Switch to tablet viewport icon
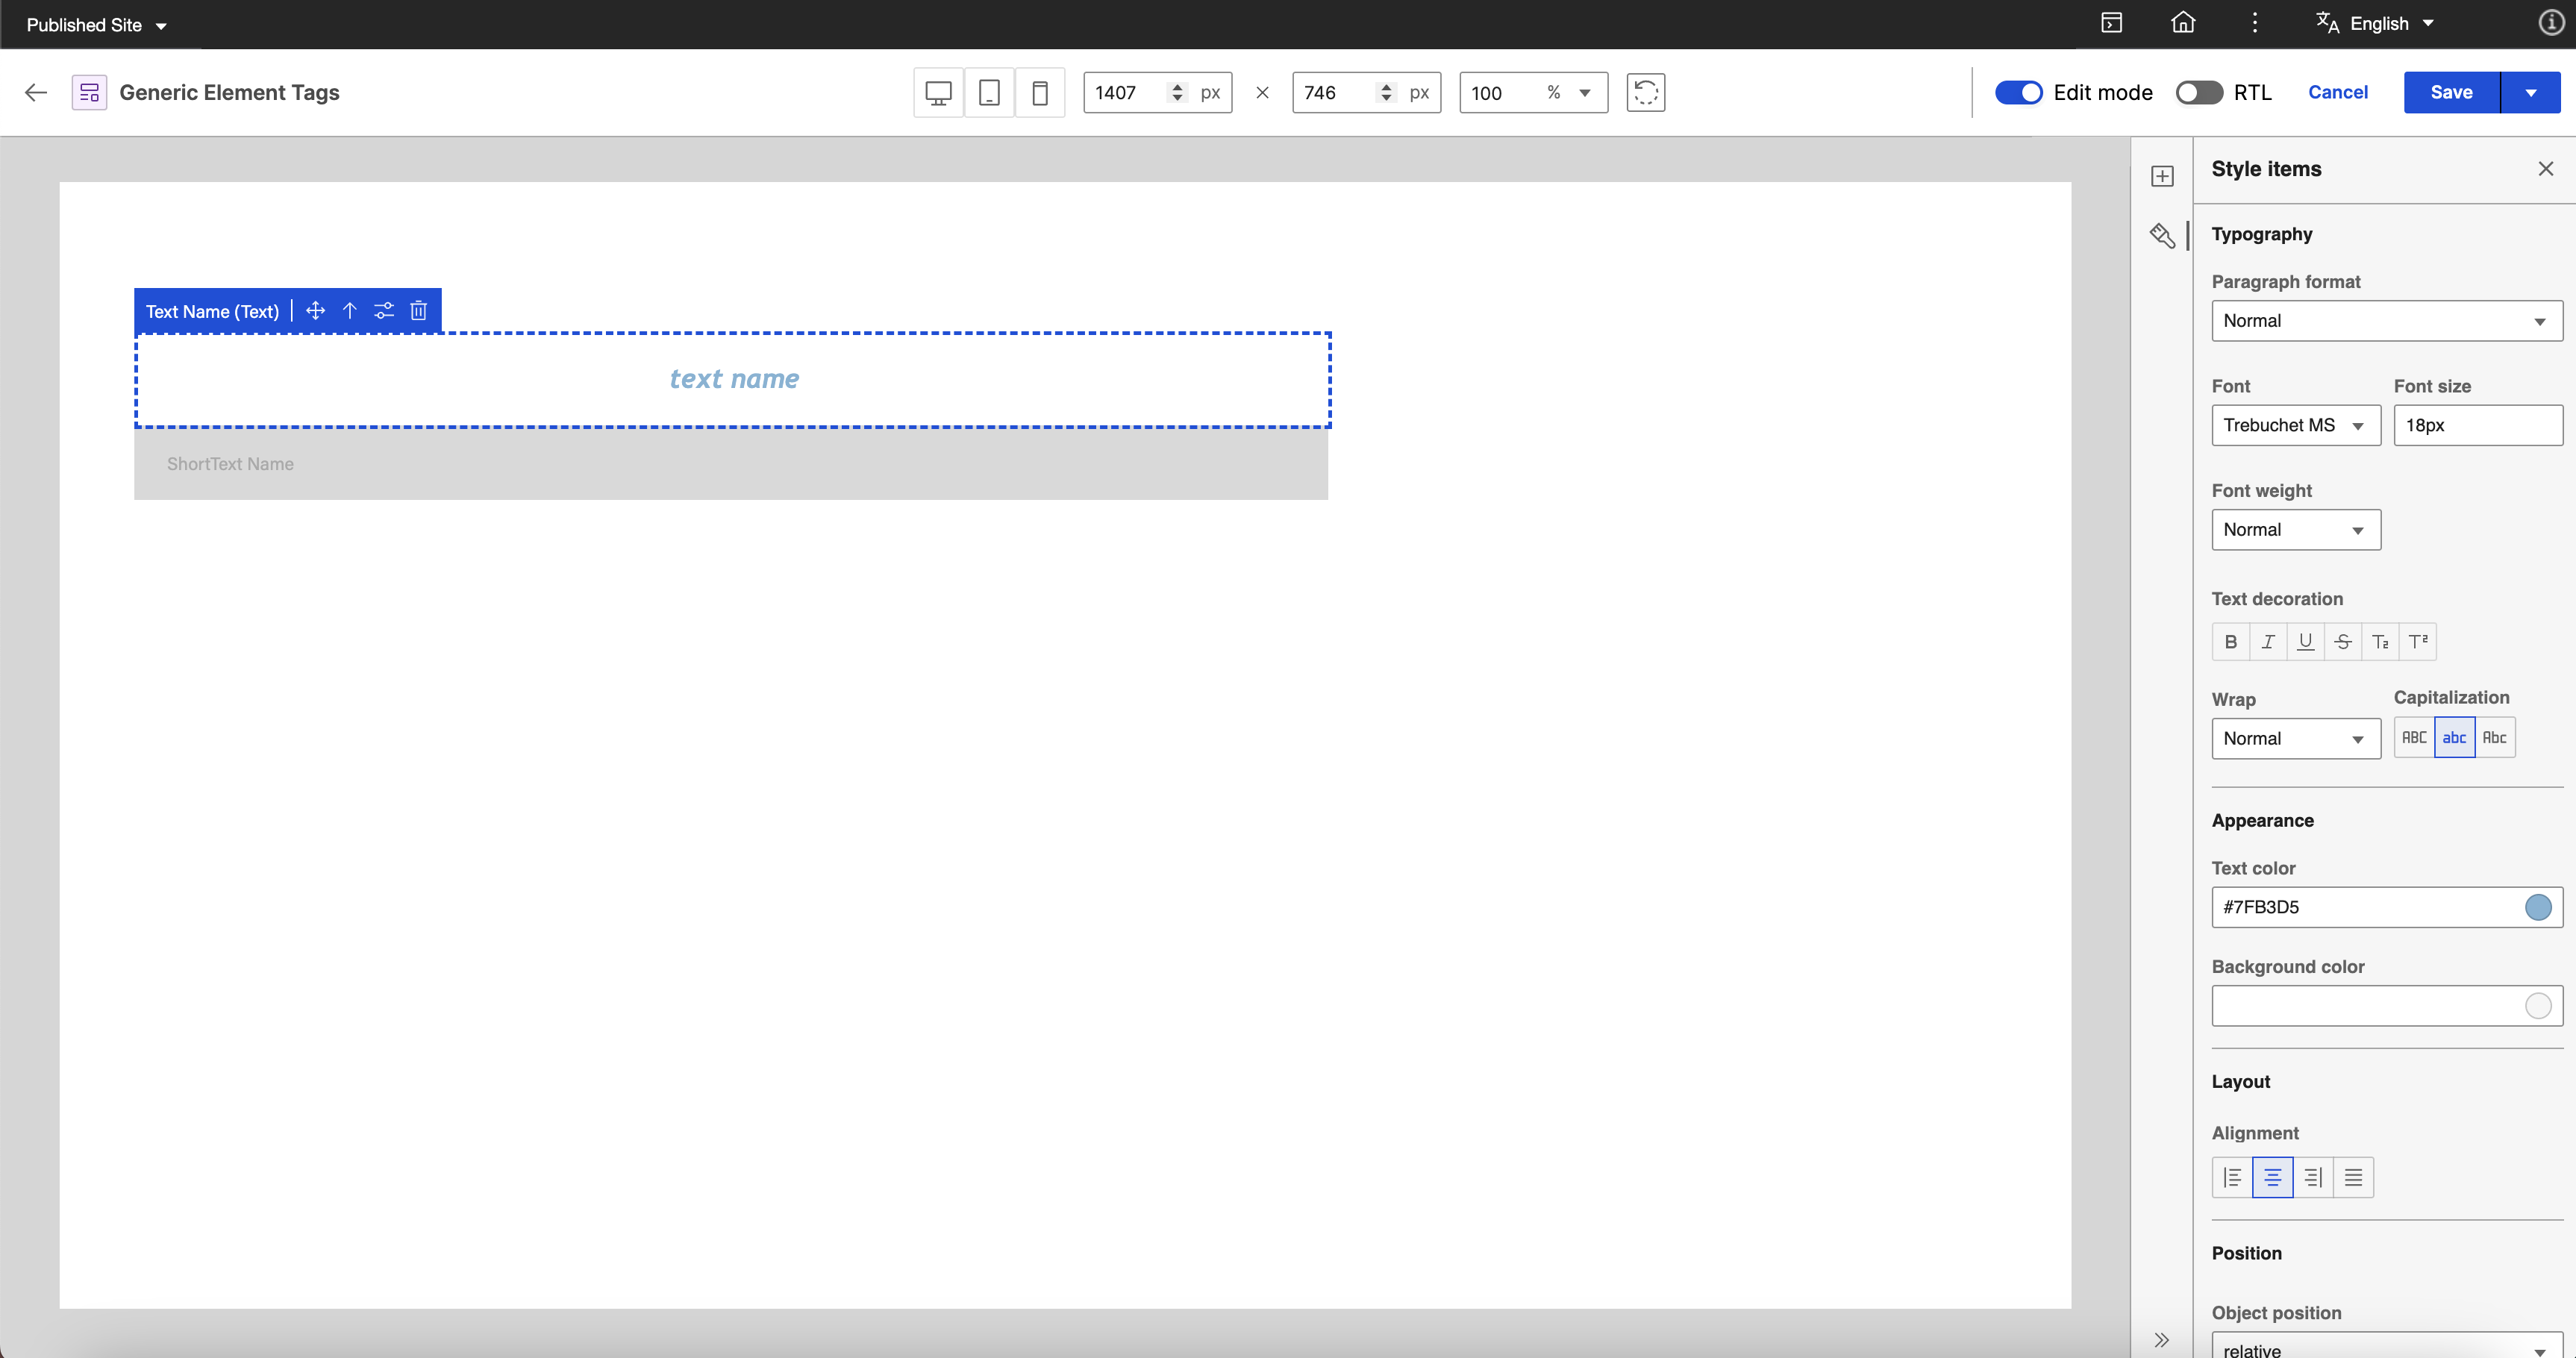2576x1358 pixels. pyautogui.click(x=989, y=93)
